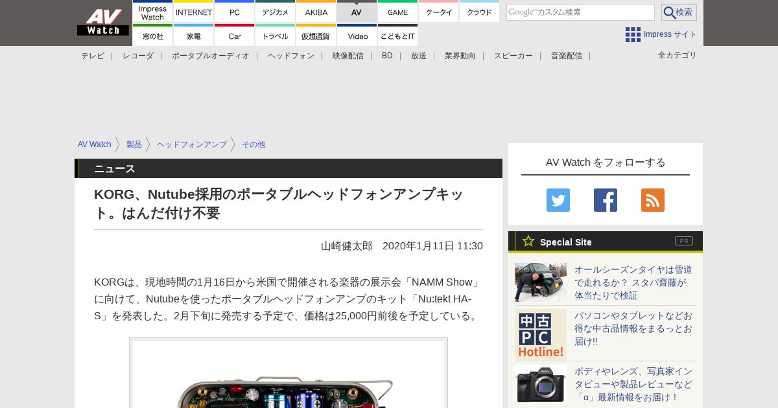
Task: Open the Video tab
Action: 357,36
